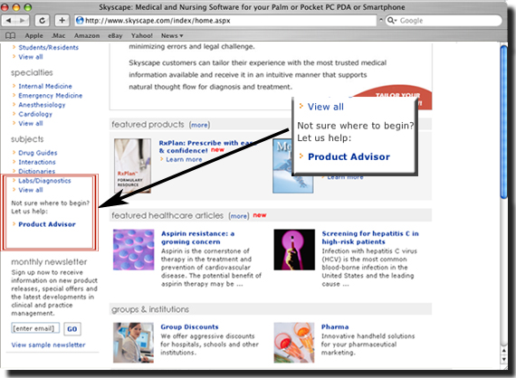The image size is (516, 378).
Task: Click the scrollbar down arrow
Action: coord(504,359)
